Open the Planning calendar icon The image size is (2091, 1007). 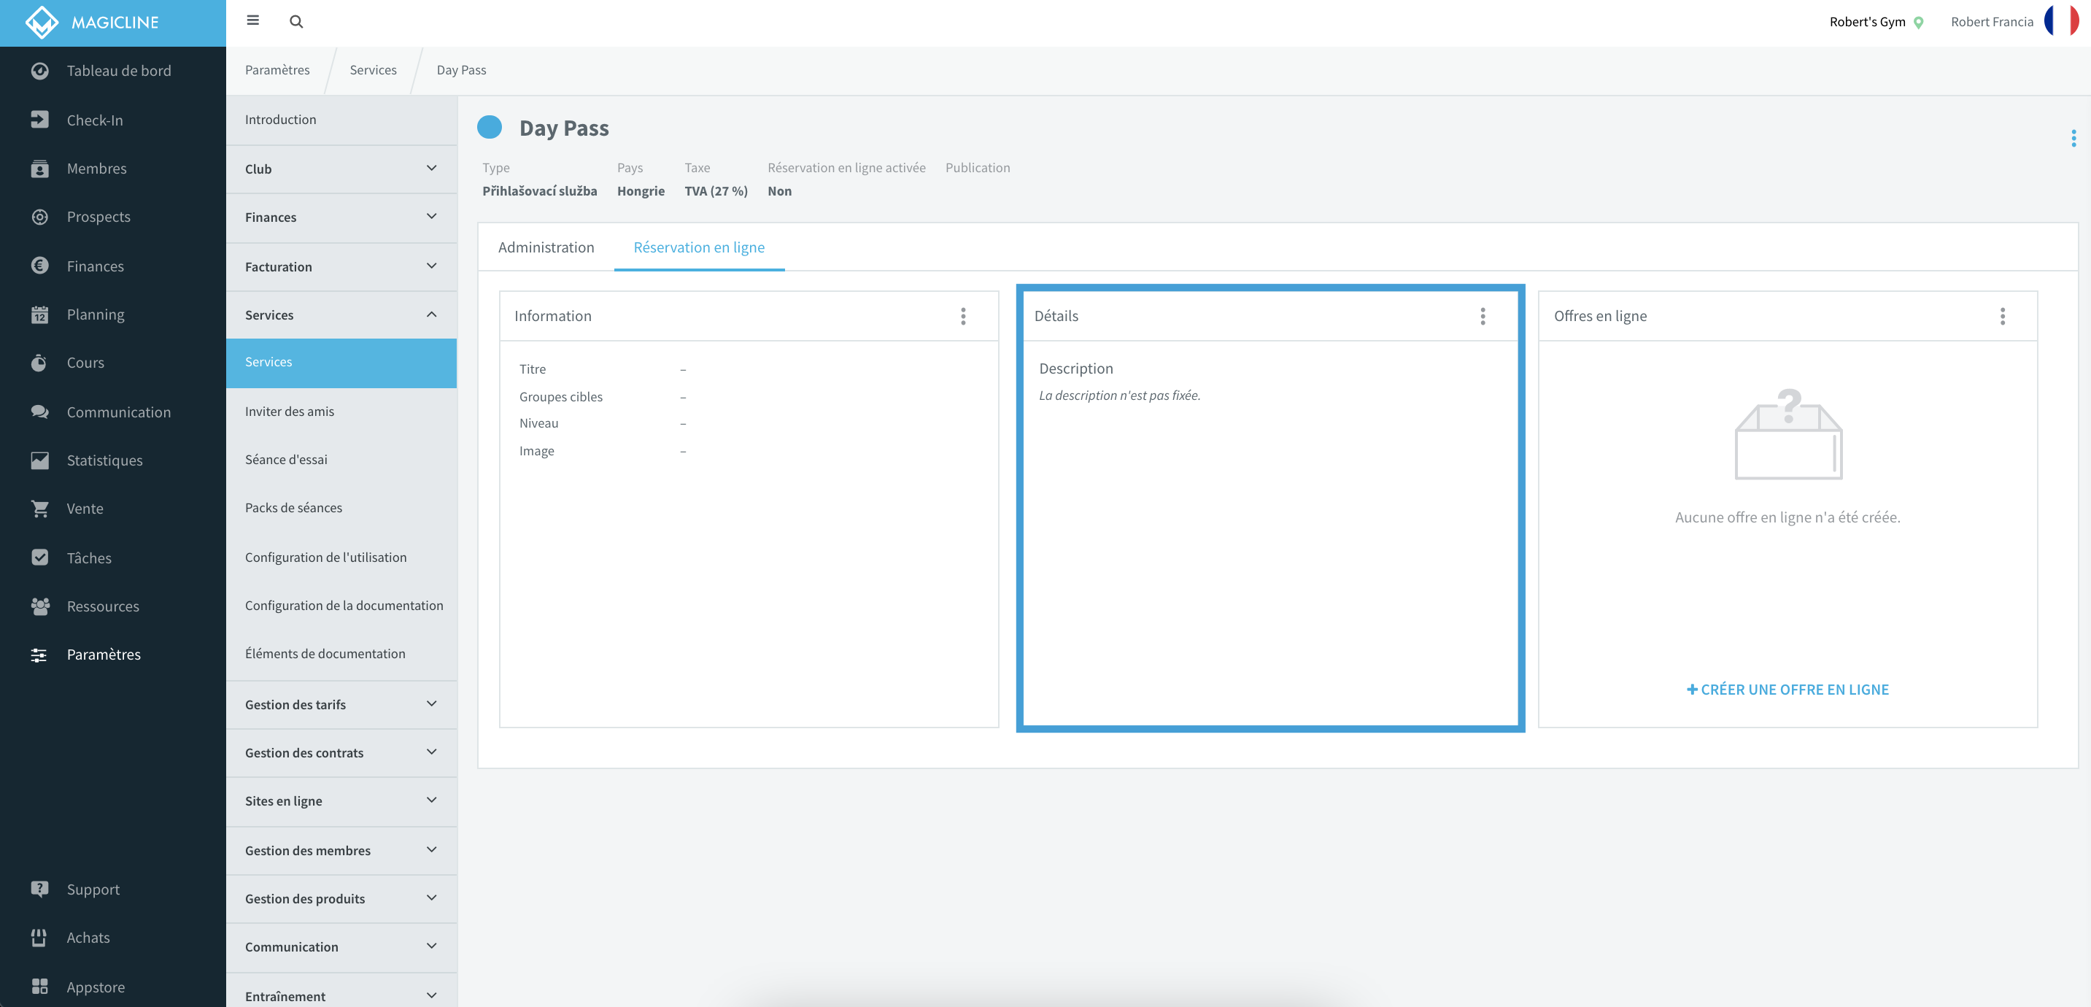pyautogui.click(x=40, y=315)
